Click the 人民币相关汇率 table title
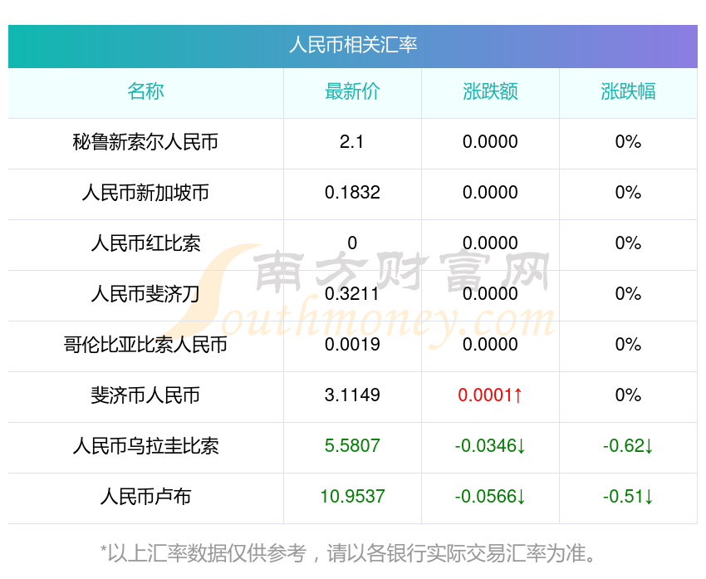This screenshot has width=706, height=579. tap(353, 45)
